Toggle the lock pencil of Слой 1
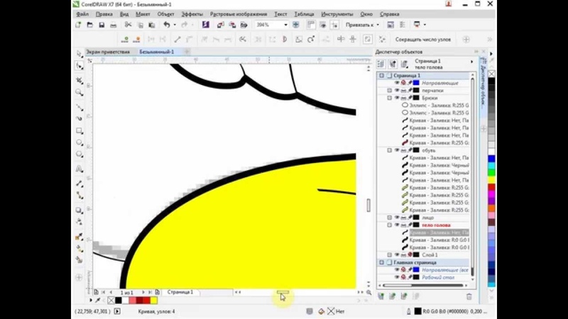This screenshot has height=319, width=568. point(410,255)
